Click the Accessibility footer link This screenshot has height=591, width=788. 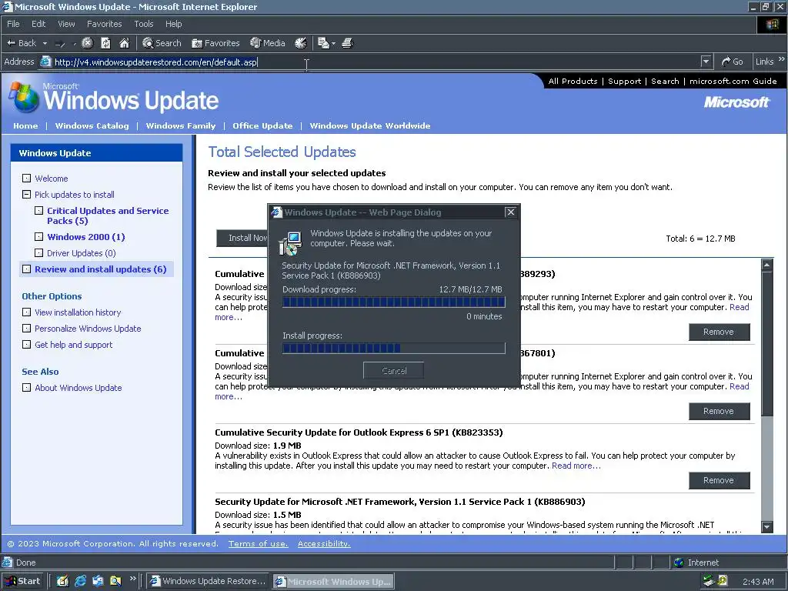click(324, 543)
